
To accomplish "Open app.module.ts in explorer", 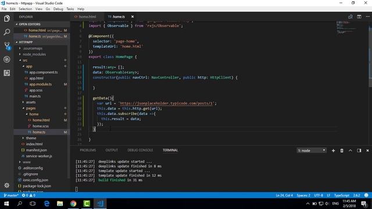I will coord(41,84).
